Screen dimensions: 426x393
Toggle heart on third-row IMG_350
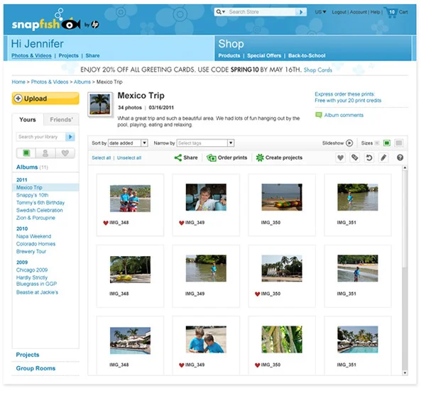point(257,365)
